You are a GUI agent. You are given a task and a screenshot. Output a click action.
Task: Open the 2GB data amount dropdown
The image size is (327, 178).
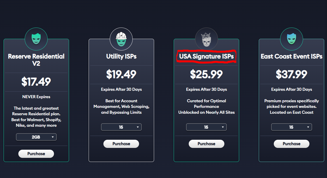(x=36, y=137)
